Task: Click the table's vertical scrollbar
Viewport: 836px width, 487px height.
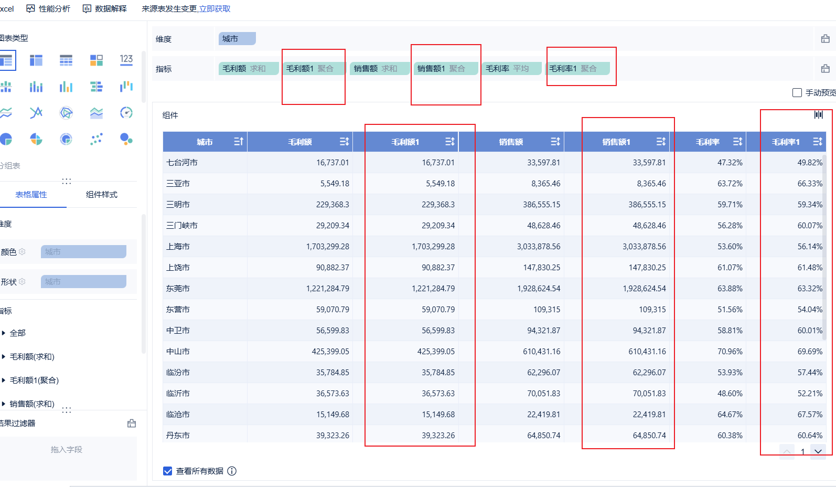Action: [x=824, y=247]
